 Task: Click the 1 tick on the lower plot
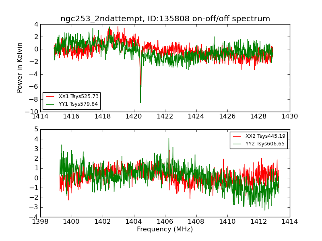pyautogui.click(x=36, y=168)
